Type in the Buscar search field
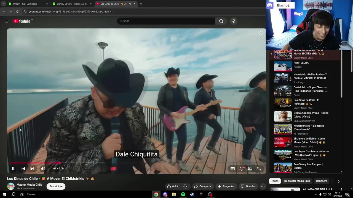Image resolution: width=353 pixels, height=198 pixels. 166,21
